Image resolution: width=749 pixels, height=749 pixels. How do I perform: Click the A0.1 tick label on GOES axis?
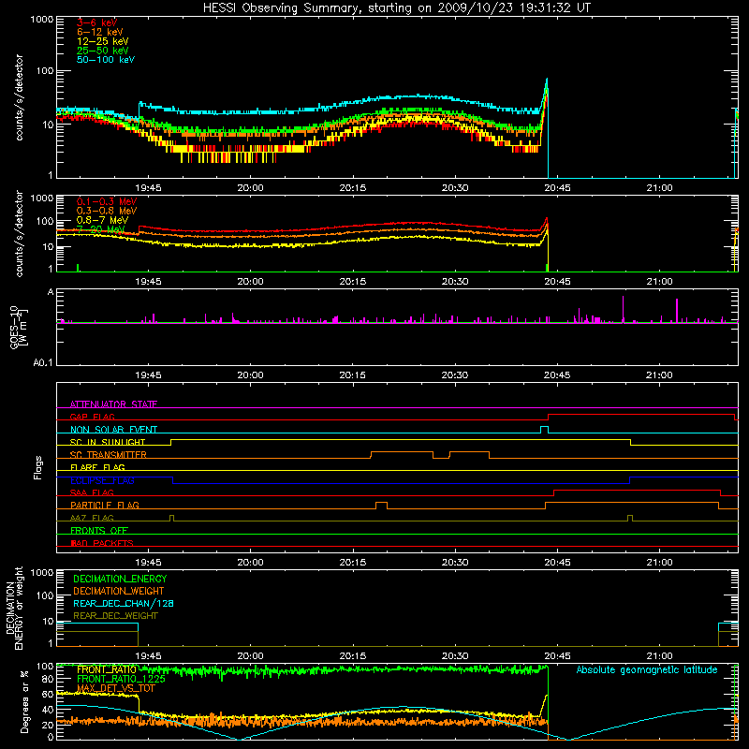43,362
